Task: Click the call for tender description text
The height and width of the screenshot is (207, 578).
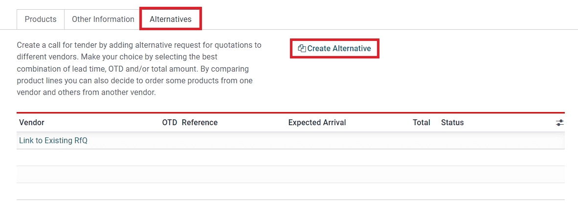Action: [139, 69]
